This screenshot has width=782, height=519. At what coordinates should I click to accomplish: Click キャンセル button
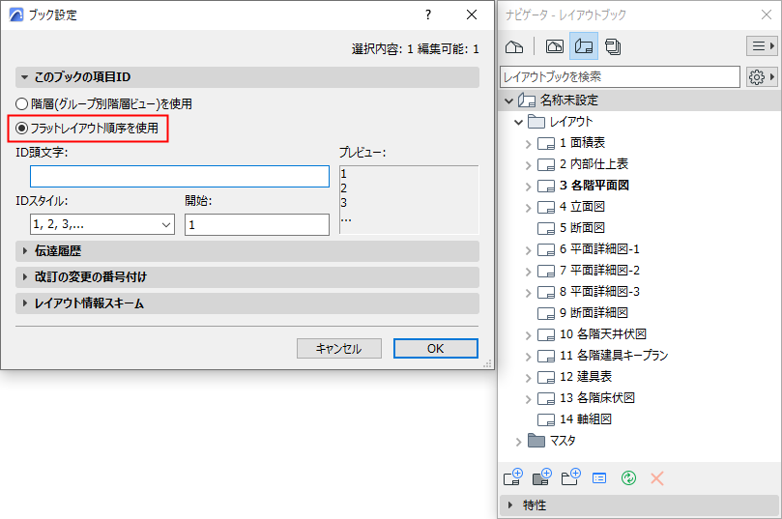point(339,349)
